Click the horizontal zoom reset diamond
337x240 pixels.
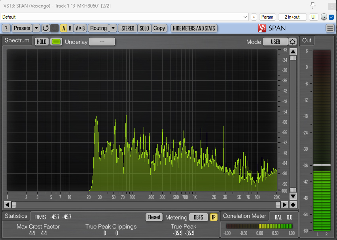pos(293,205)
